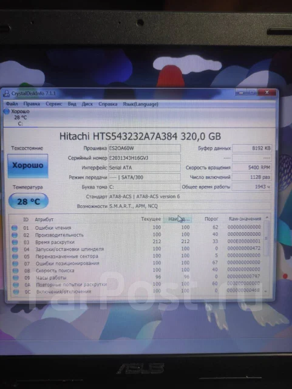Image resolution: width=292 pixels, height=389 pixels.
Task: Open the Диск menu
Action: (87, 104)
